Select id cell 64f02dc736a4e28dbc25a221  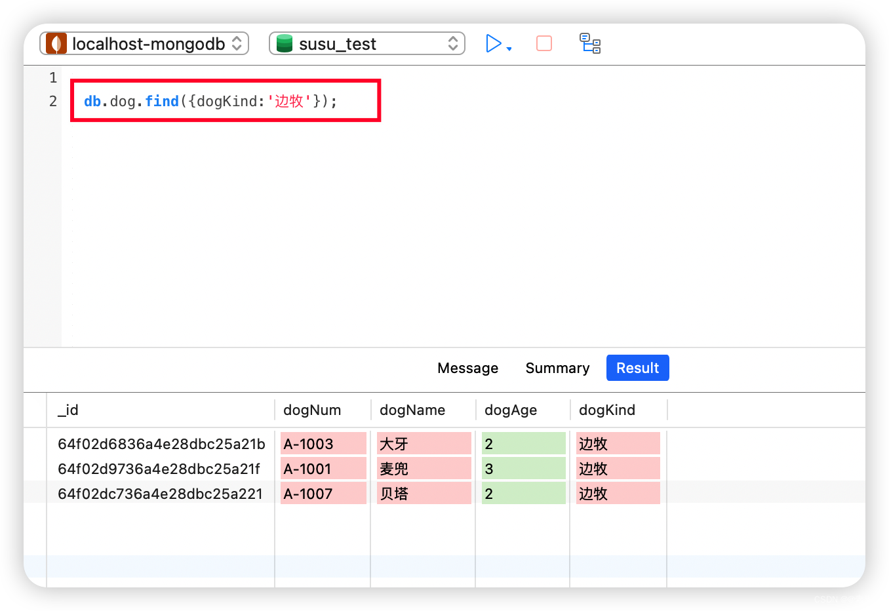tap(160, 494)
